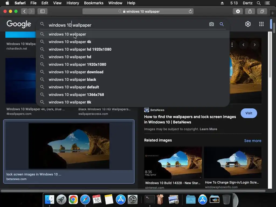Click the Google search input field

127,25
